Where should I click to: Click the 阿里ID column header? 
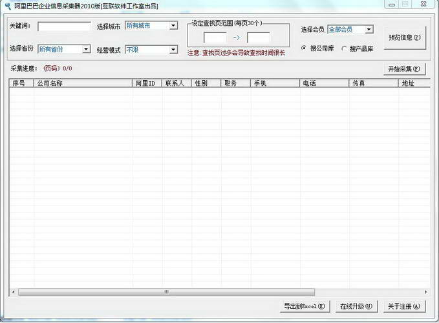click(147, 83)
